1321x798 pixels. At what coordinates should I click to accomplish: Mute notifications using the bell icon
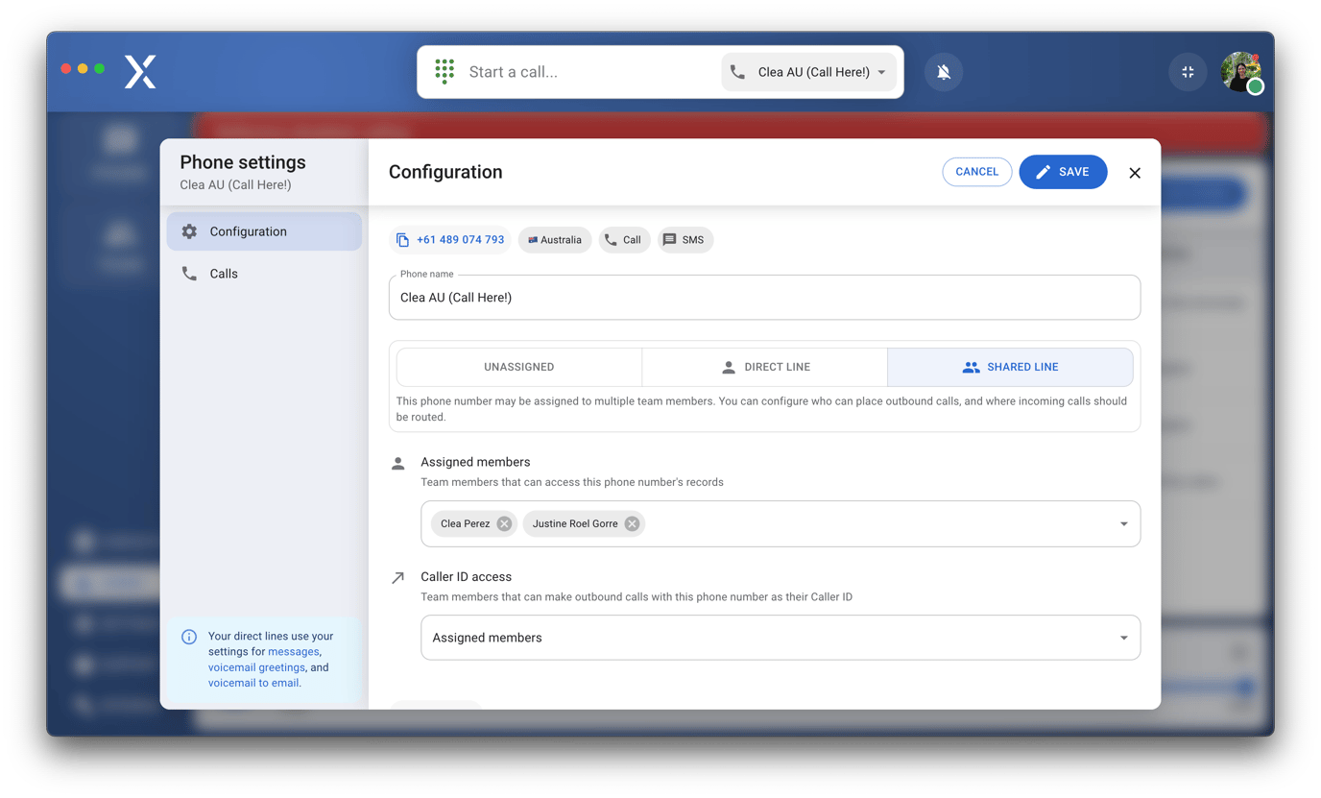(943, 71)
